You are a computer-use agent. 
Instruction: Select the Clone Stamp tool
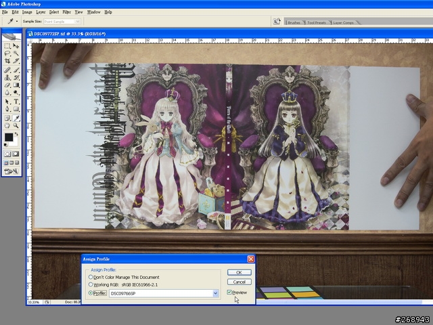(x=7, y=77)
